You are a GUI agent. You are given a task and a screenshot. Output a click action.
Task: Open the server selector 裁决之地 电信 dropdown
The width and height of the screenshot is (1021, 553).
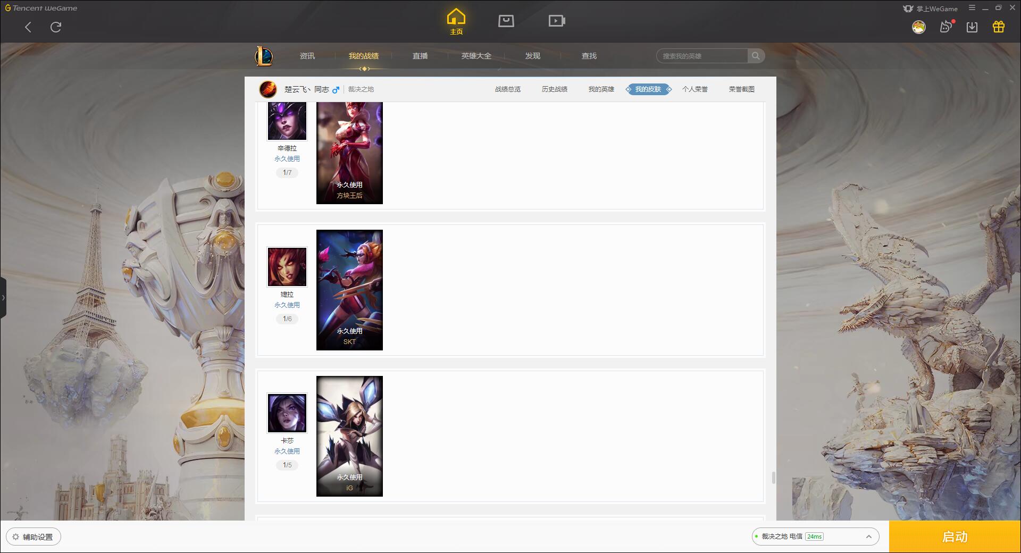pos(815,537)
